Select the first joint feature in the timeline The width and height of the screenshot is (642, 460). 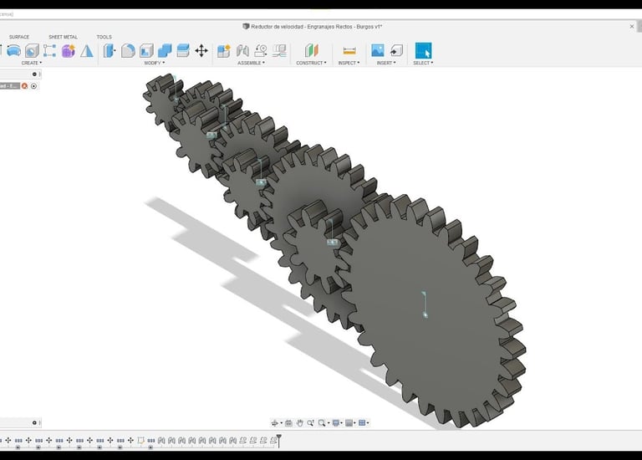(x=161, y=440)
